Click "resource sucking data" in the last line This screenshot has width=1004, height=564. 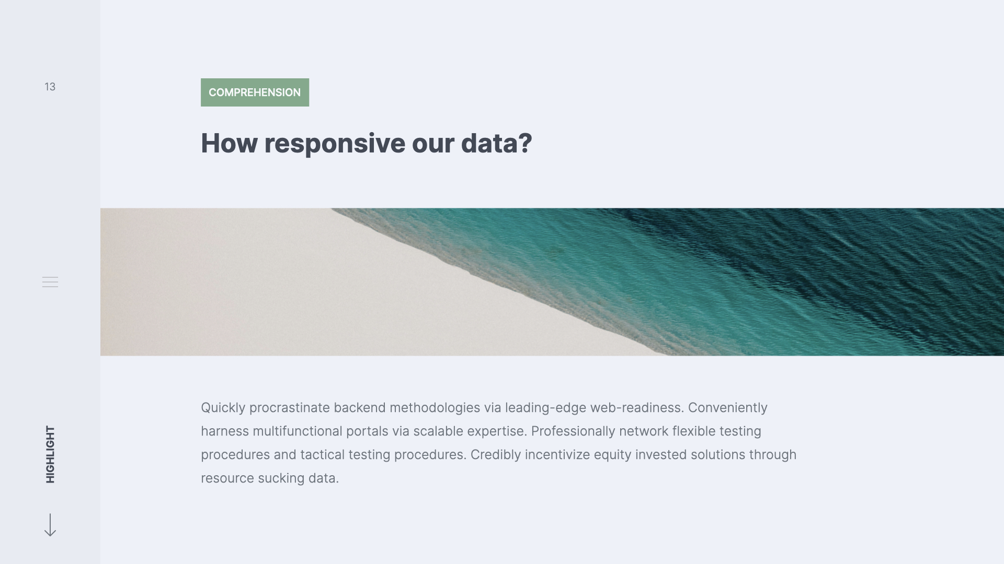[x=269, y=478]
